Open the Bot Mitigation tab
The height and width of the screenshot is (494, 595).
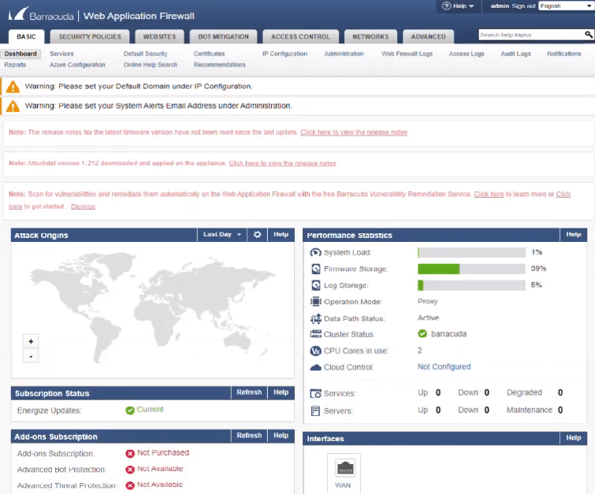point(224,37)
